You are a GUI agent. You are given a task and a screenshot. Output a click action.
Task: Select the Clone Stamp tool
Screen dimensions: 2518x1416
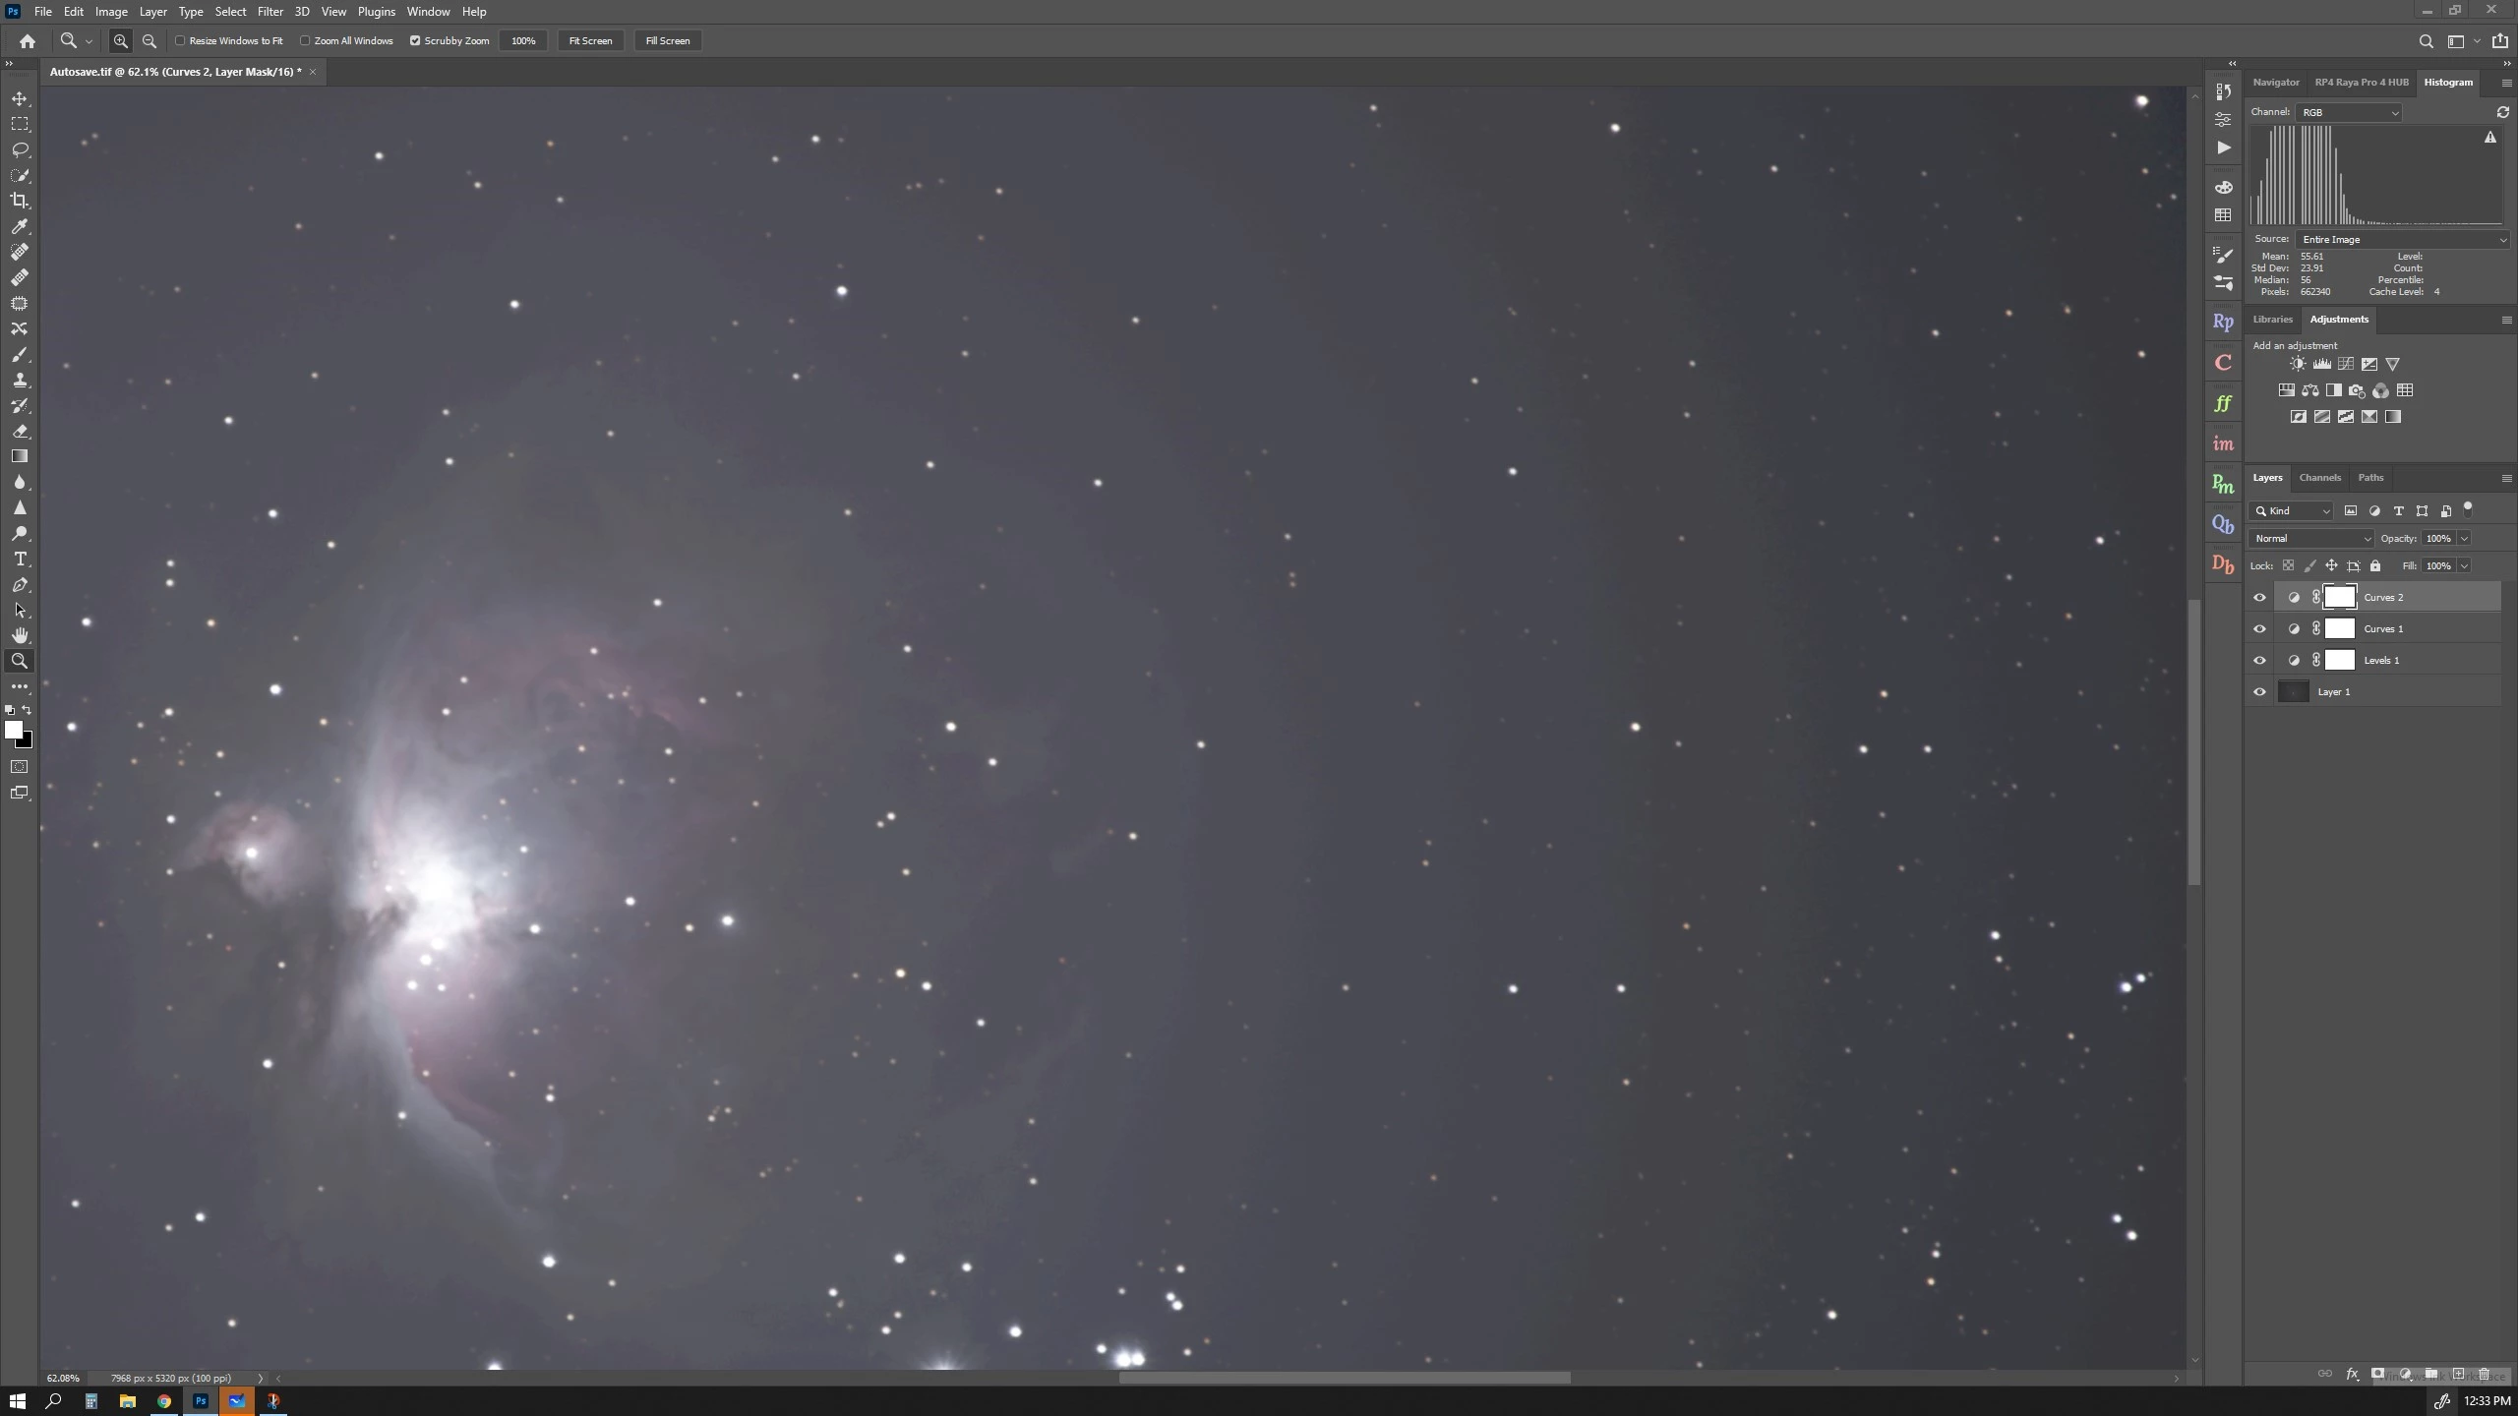tap(20, 381)
